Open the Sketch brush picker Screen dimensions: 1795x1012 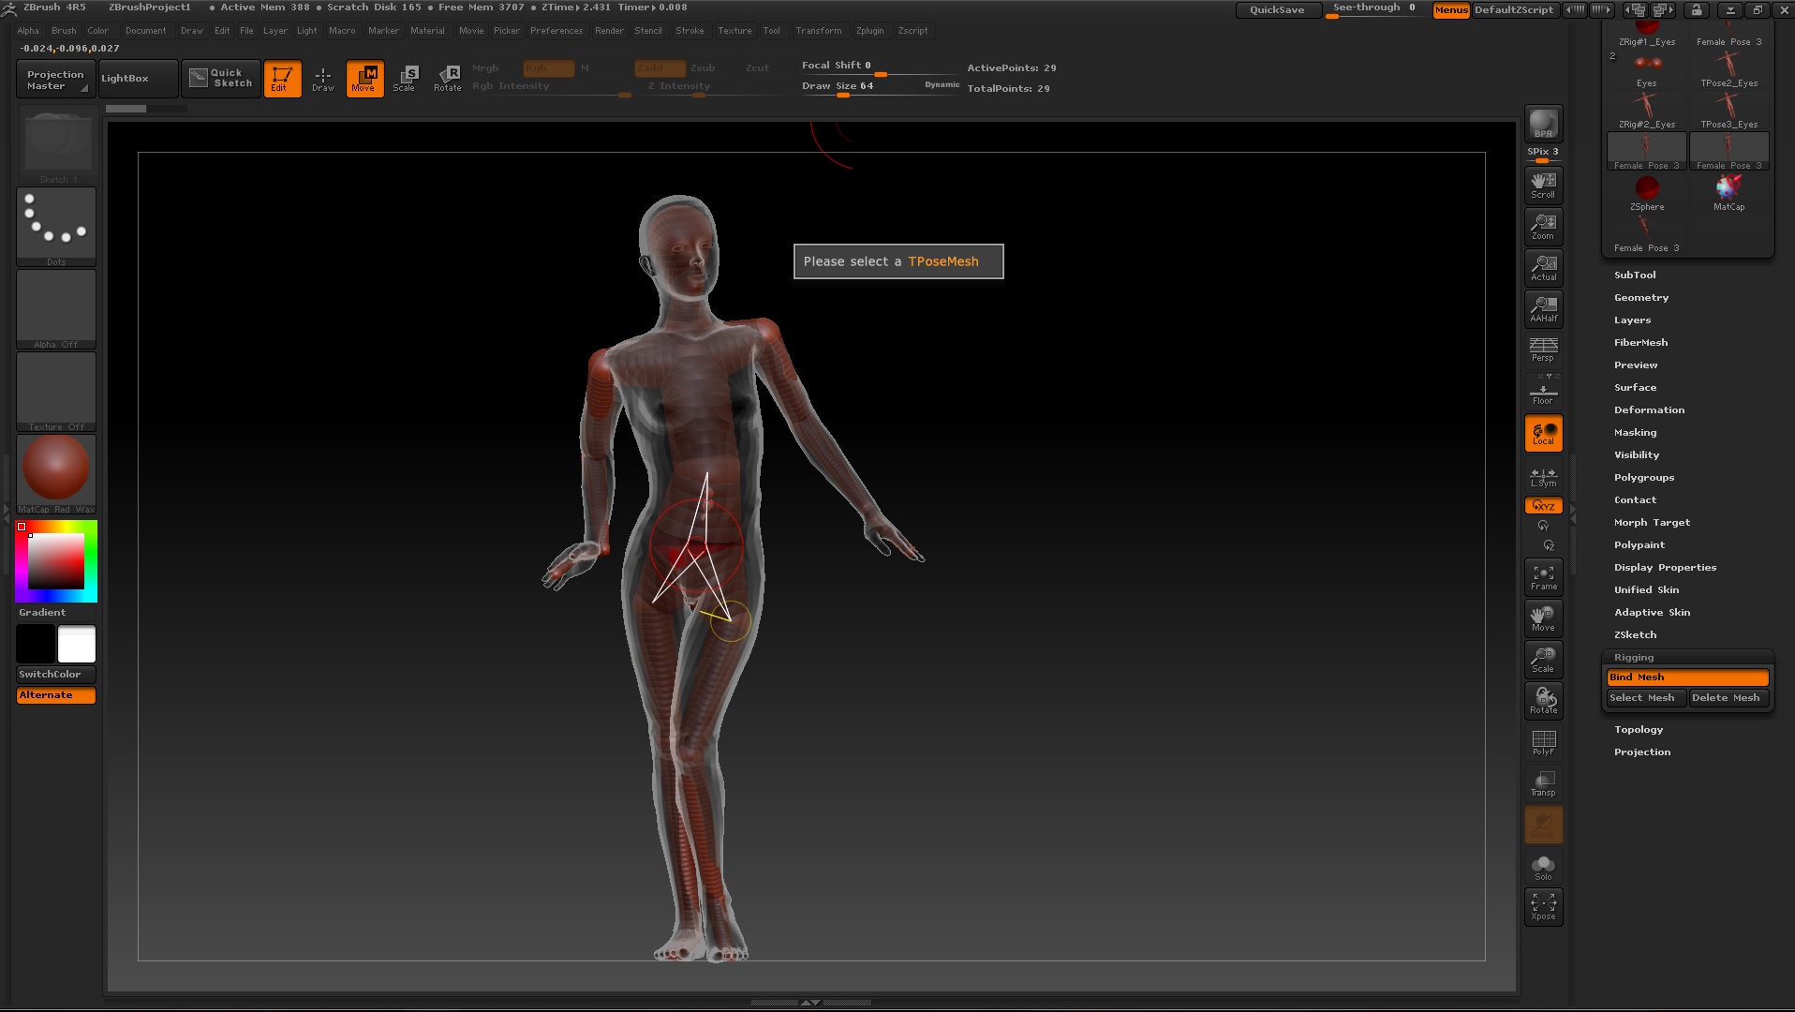(x=56, y=144)
